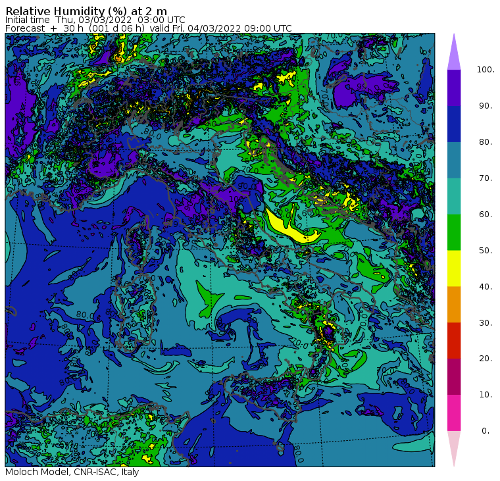
Task: Click the steel blue 70–80% colorbar segment
Action: pyautogui.click(x=454, y=160)
